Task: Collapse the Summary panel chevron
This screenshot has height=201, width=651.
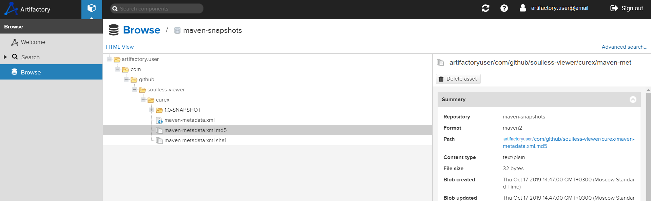Action: [x=633, y=99]
